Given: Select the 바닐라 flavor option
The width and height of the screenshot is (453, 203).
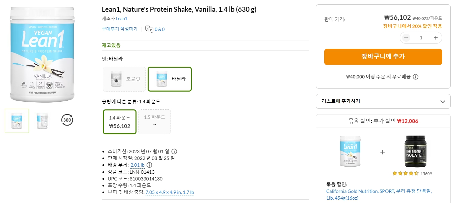Looking at the screenshot, I should pyautogui.click(x=170, y=79).
